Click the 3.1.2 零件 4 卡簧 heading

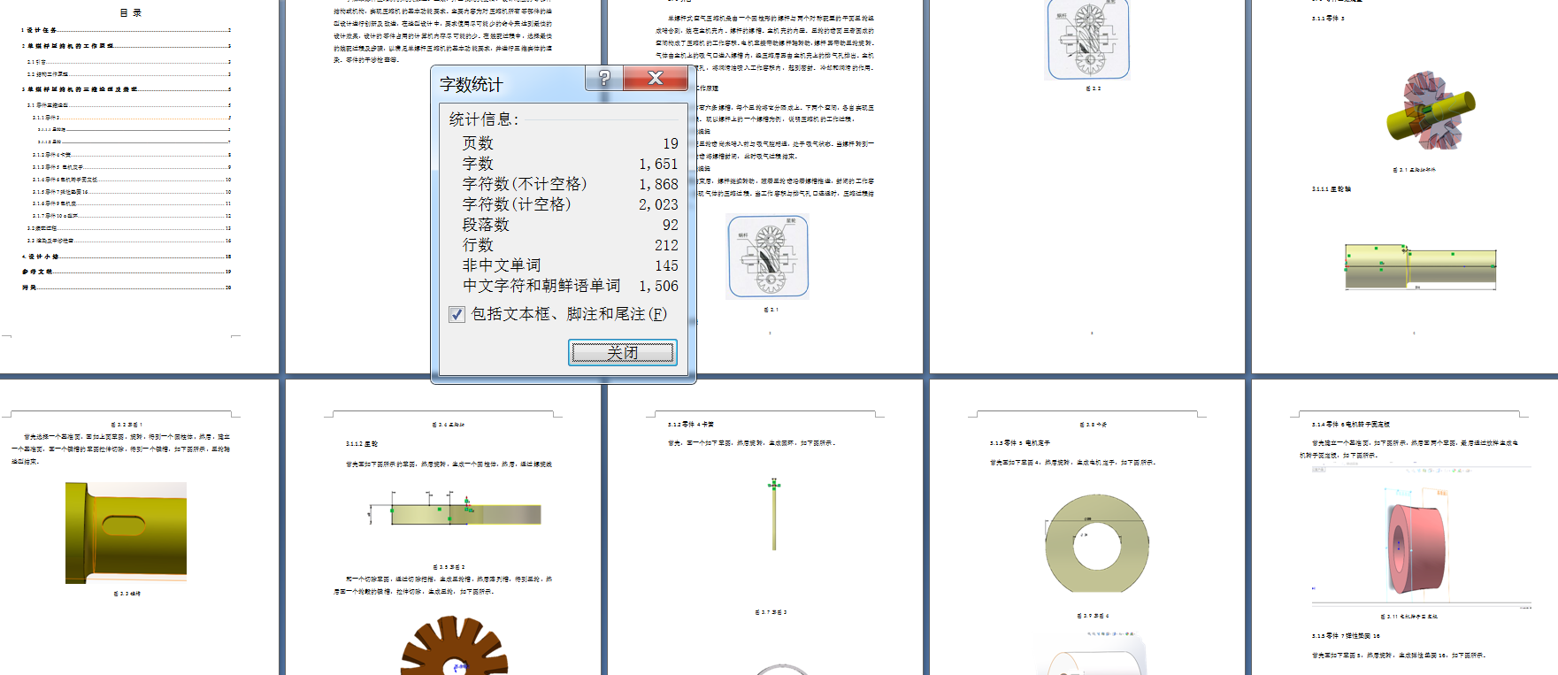(x=691, y=425)
